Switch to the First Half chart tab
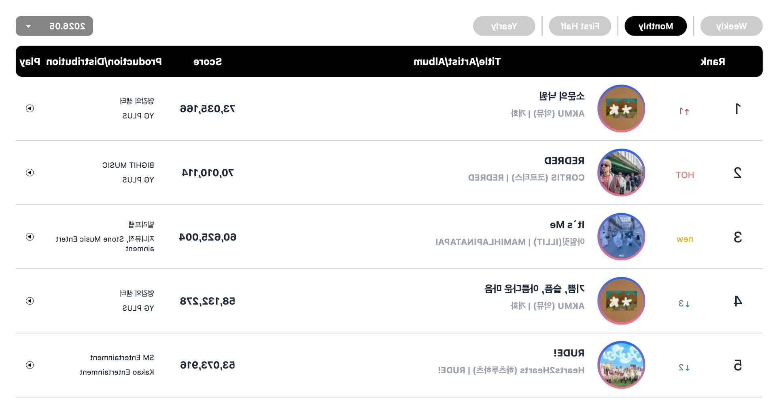777x404 pixels. [x=580, y=26]
